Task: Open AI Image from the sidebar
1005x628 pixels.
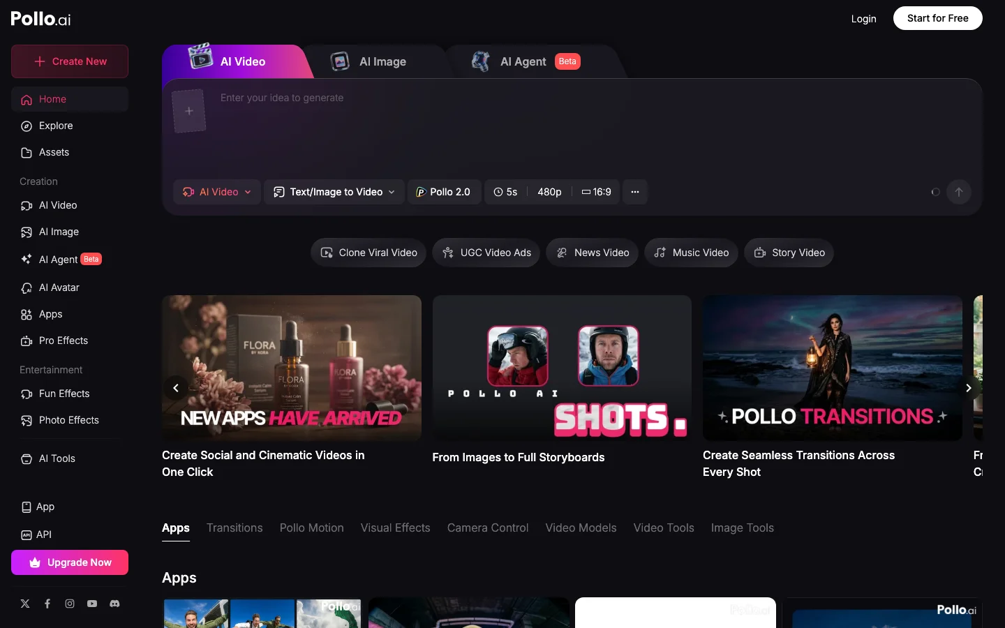Action: pyautogui.click(x=59, y=232)
